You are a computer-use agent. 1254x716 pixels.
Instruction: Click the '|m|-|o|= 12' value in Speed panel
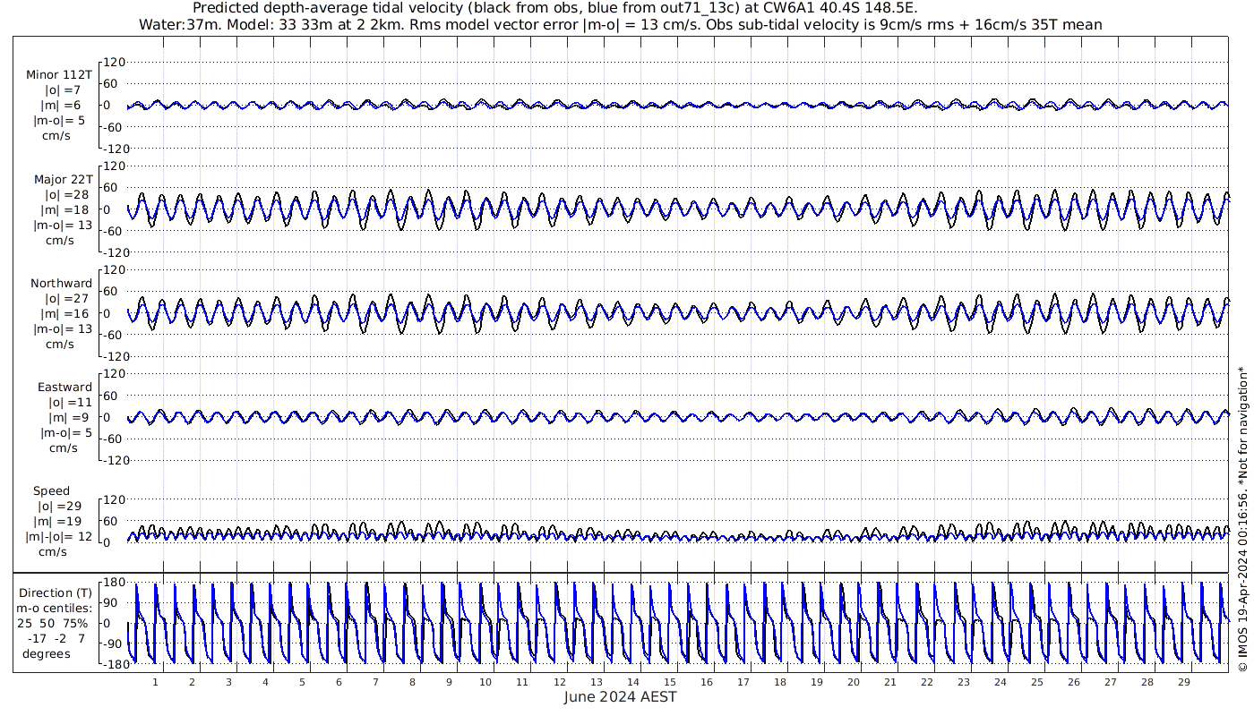59,537
